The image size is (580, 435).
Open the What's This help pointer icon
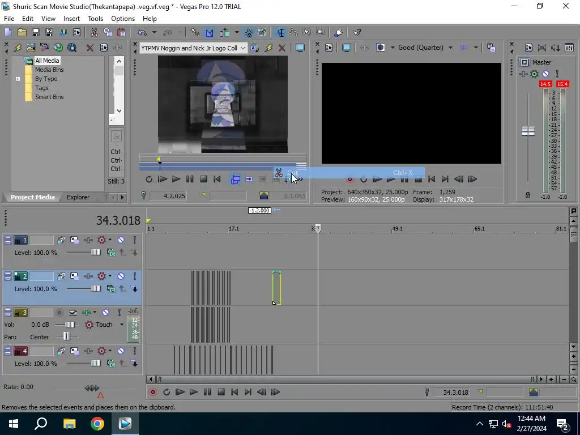[x=357, y=32]
